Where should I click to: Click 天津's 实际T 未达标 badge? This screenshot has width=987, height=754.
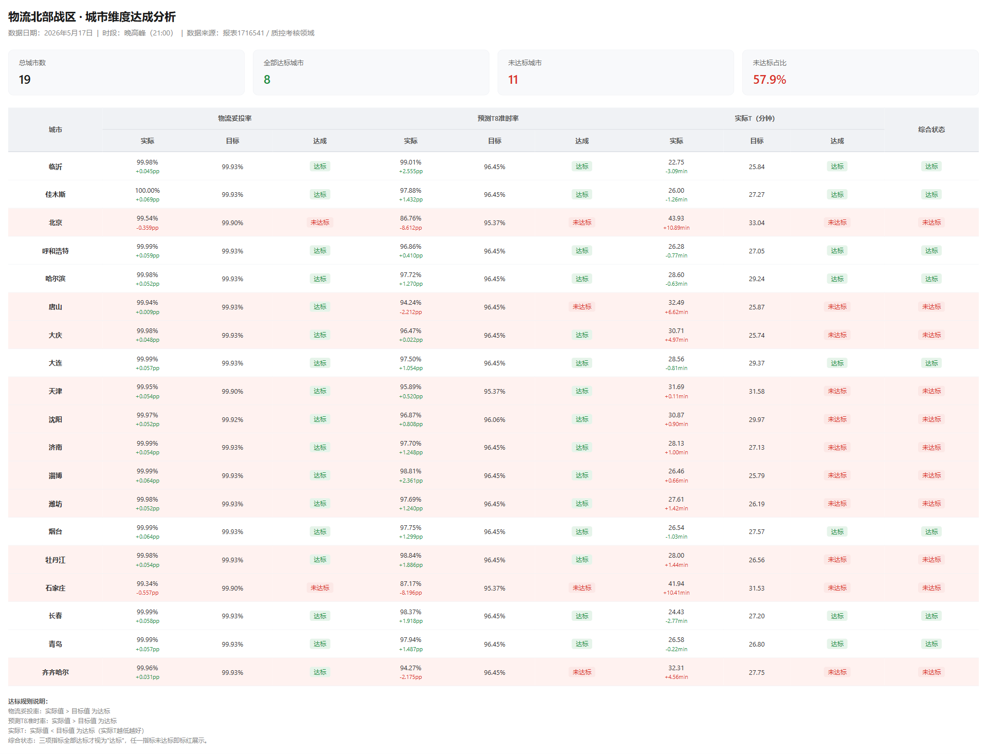click(x=837, y=391)
